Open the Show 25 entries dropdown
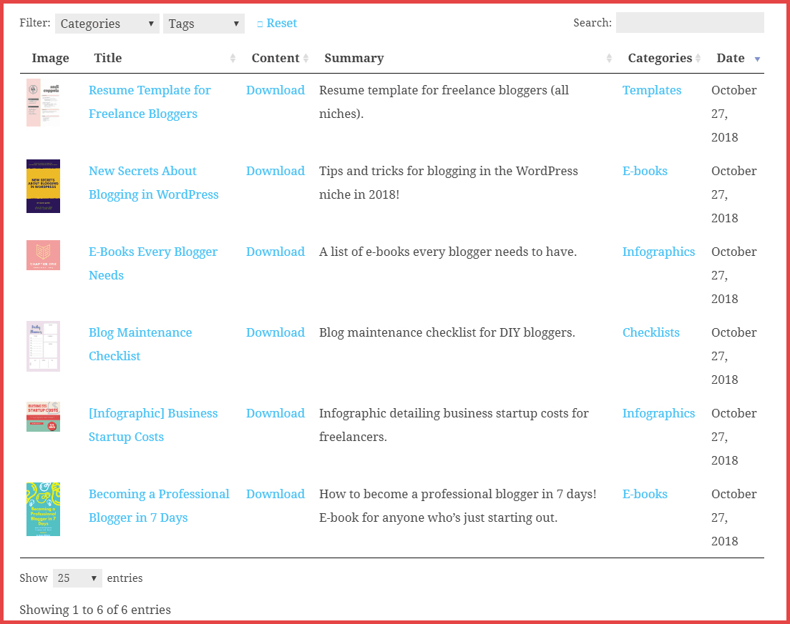 coord(77,578)
